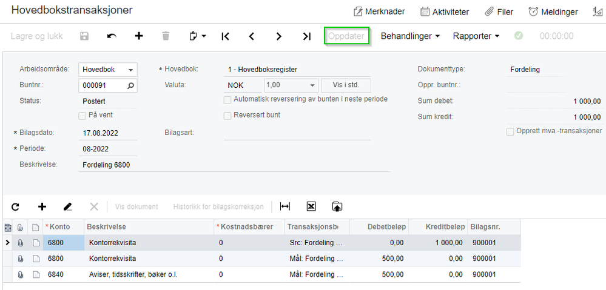Screen dimensions: 606x290
Task: Open the currency rate 1,00 dropdown
Action: (312, 85)
